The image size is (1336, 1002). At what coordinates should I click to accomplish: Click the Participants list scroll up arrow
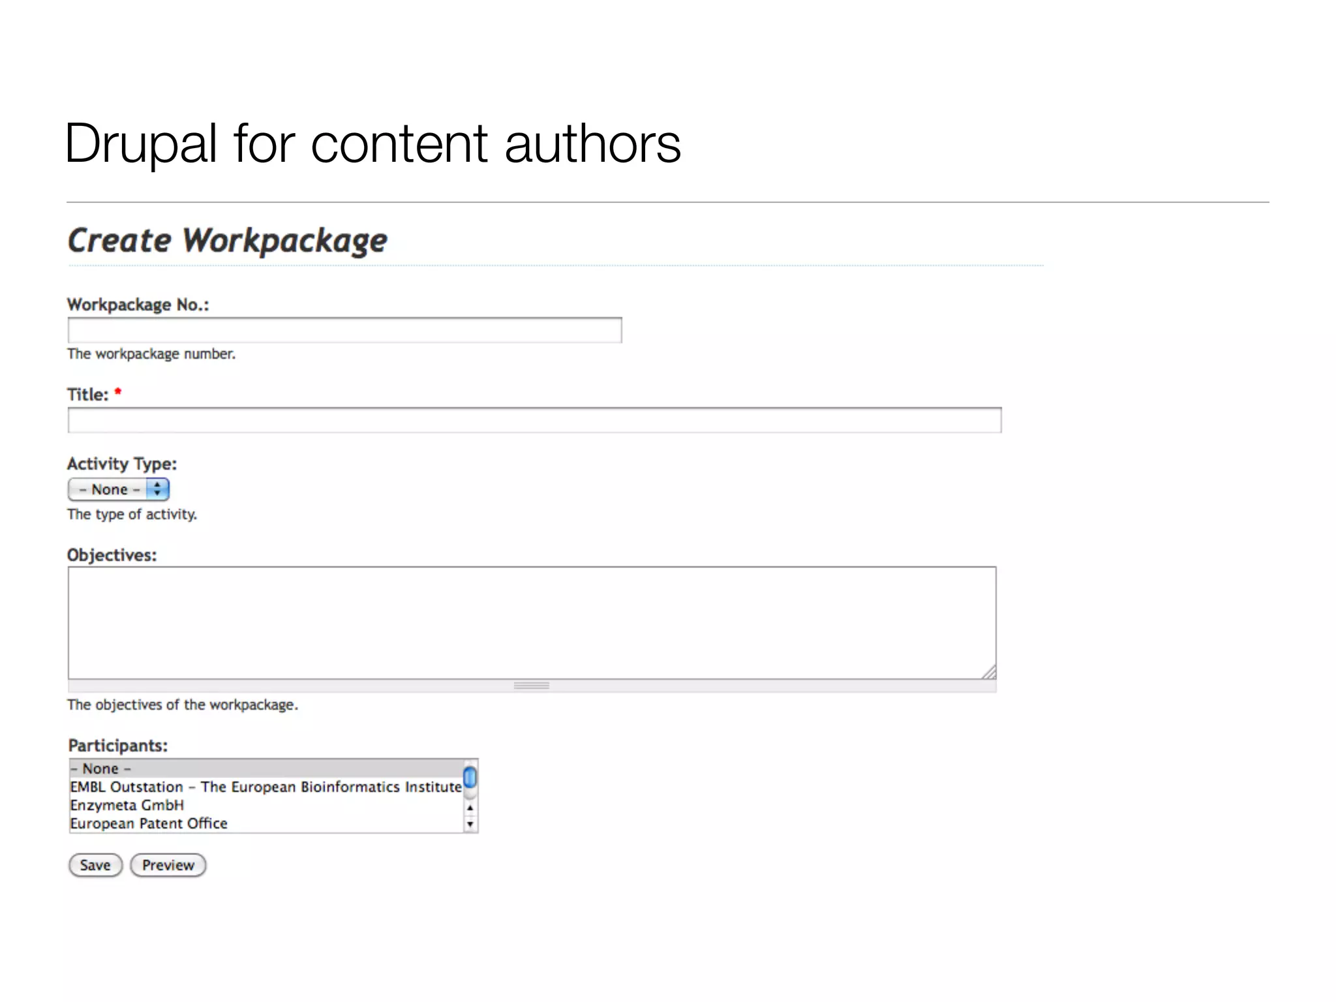tap(470, 808)
